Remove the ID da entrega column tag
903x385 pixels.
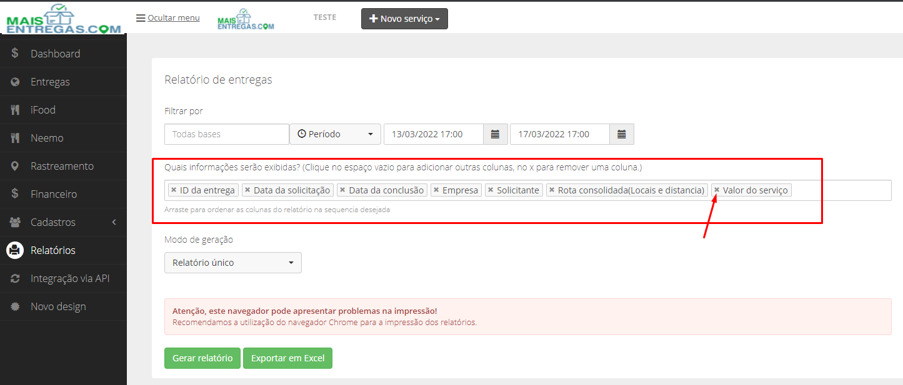(174, 190)
